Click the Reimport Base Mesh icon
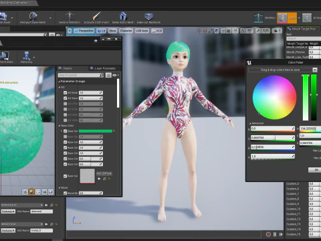The width and height of the screenshot is (321, 241). coord(33,16)
